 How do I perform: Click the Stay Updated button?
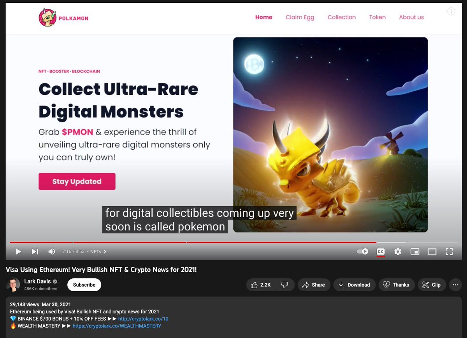[77, 181]
